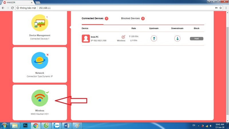
Task: Click the IP 192.168.1.100 text
Action: pyautogui.click(x=98, y=41)
